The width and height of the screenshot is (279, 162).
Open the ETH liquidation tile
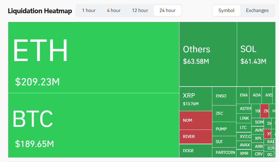[x=94, y=57]
